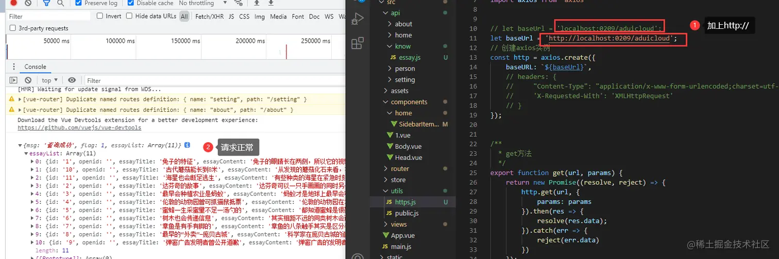The width and height of the screenshot is (779, 259).
Task: Stop recording network log
Action: [13, 3]
